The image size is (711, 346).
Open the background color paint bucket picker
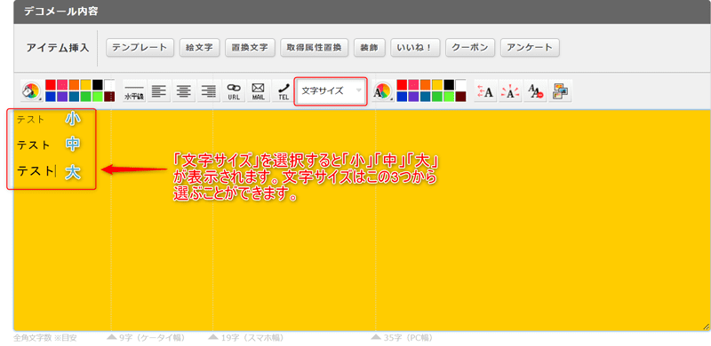point(31,91)
